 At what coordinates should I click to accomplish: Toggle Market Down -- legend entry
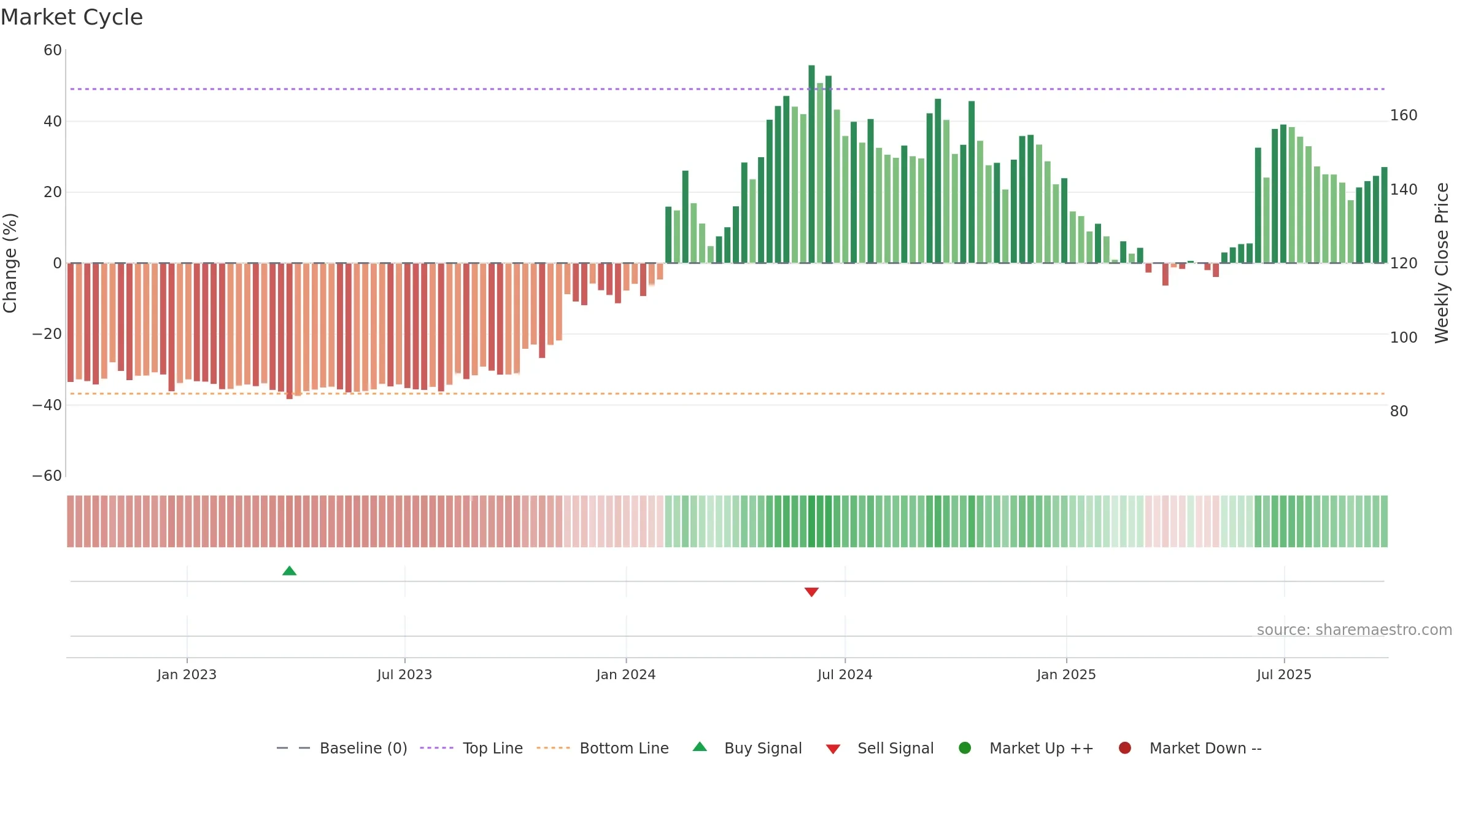pyautogui.click(x=1190, y=748)
